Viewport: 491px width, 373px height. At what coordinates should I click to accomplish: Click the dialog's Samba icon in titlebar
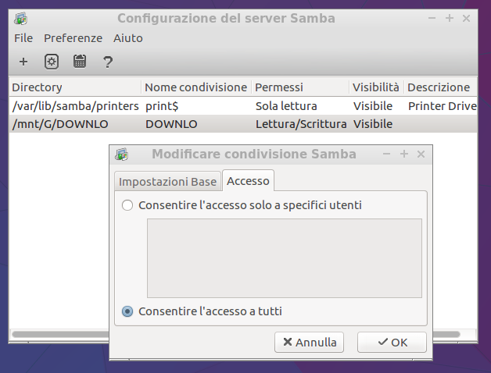(121, 155)
